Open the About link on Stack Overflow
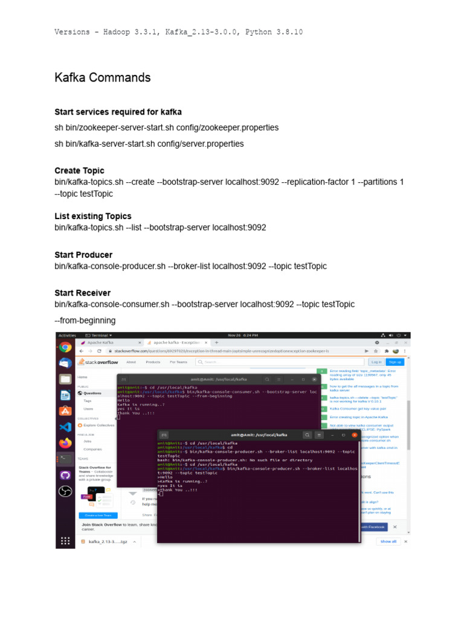 [x=131, y=362]
